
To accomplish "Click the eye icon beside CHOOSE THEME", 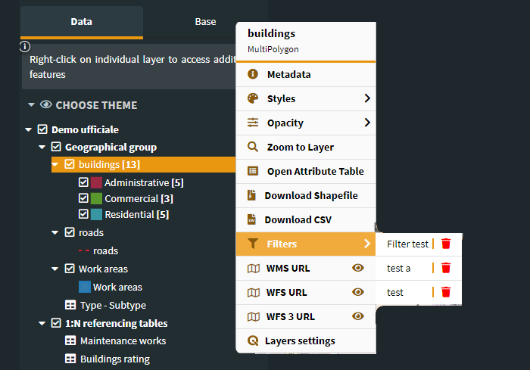I will (x=46, y=104).
